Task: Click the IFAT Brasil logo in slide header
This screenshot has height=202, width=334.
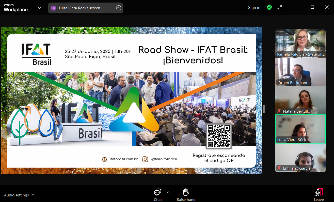Action: 36,54
